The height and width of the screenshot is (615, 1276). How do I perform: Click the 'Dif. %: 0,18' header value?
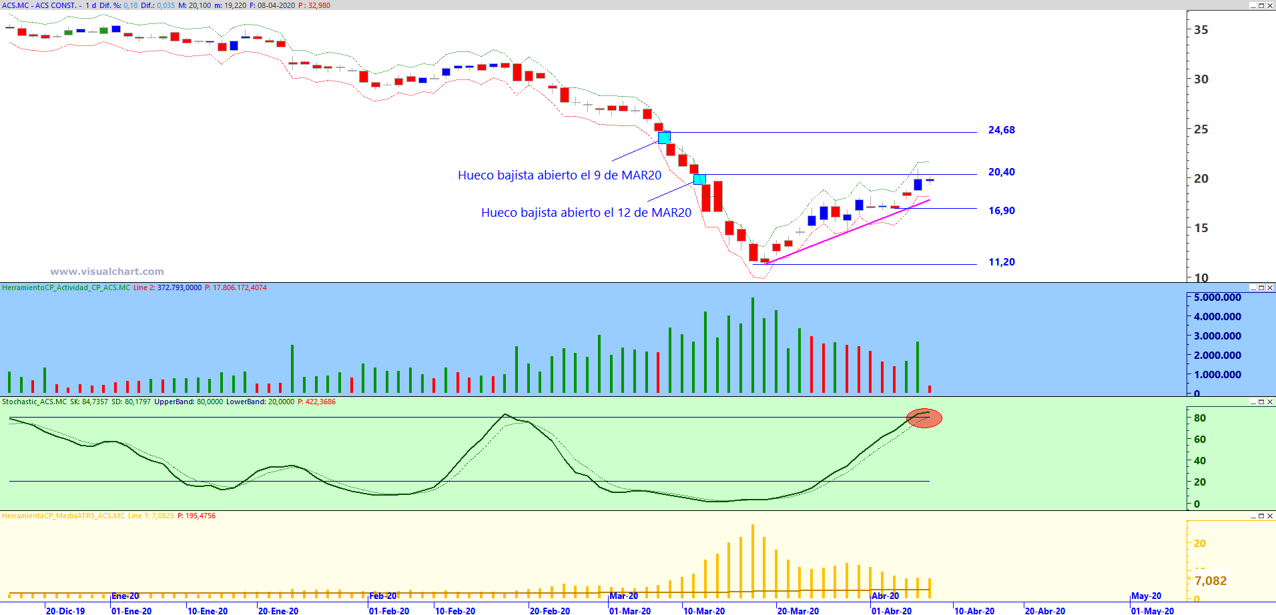118,5
